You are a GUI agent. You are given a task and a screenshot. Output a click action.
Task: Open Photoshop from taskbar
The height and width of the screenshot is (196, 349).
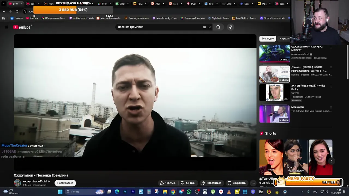click(x=125, y=192)
